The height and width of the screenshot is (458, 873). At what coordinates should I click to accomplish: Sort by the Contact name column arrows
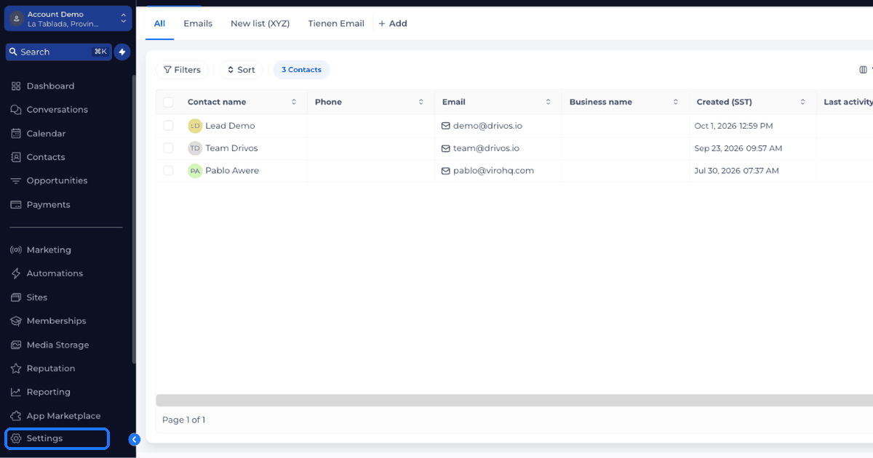click(x=294, y=102)
